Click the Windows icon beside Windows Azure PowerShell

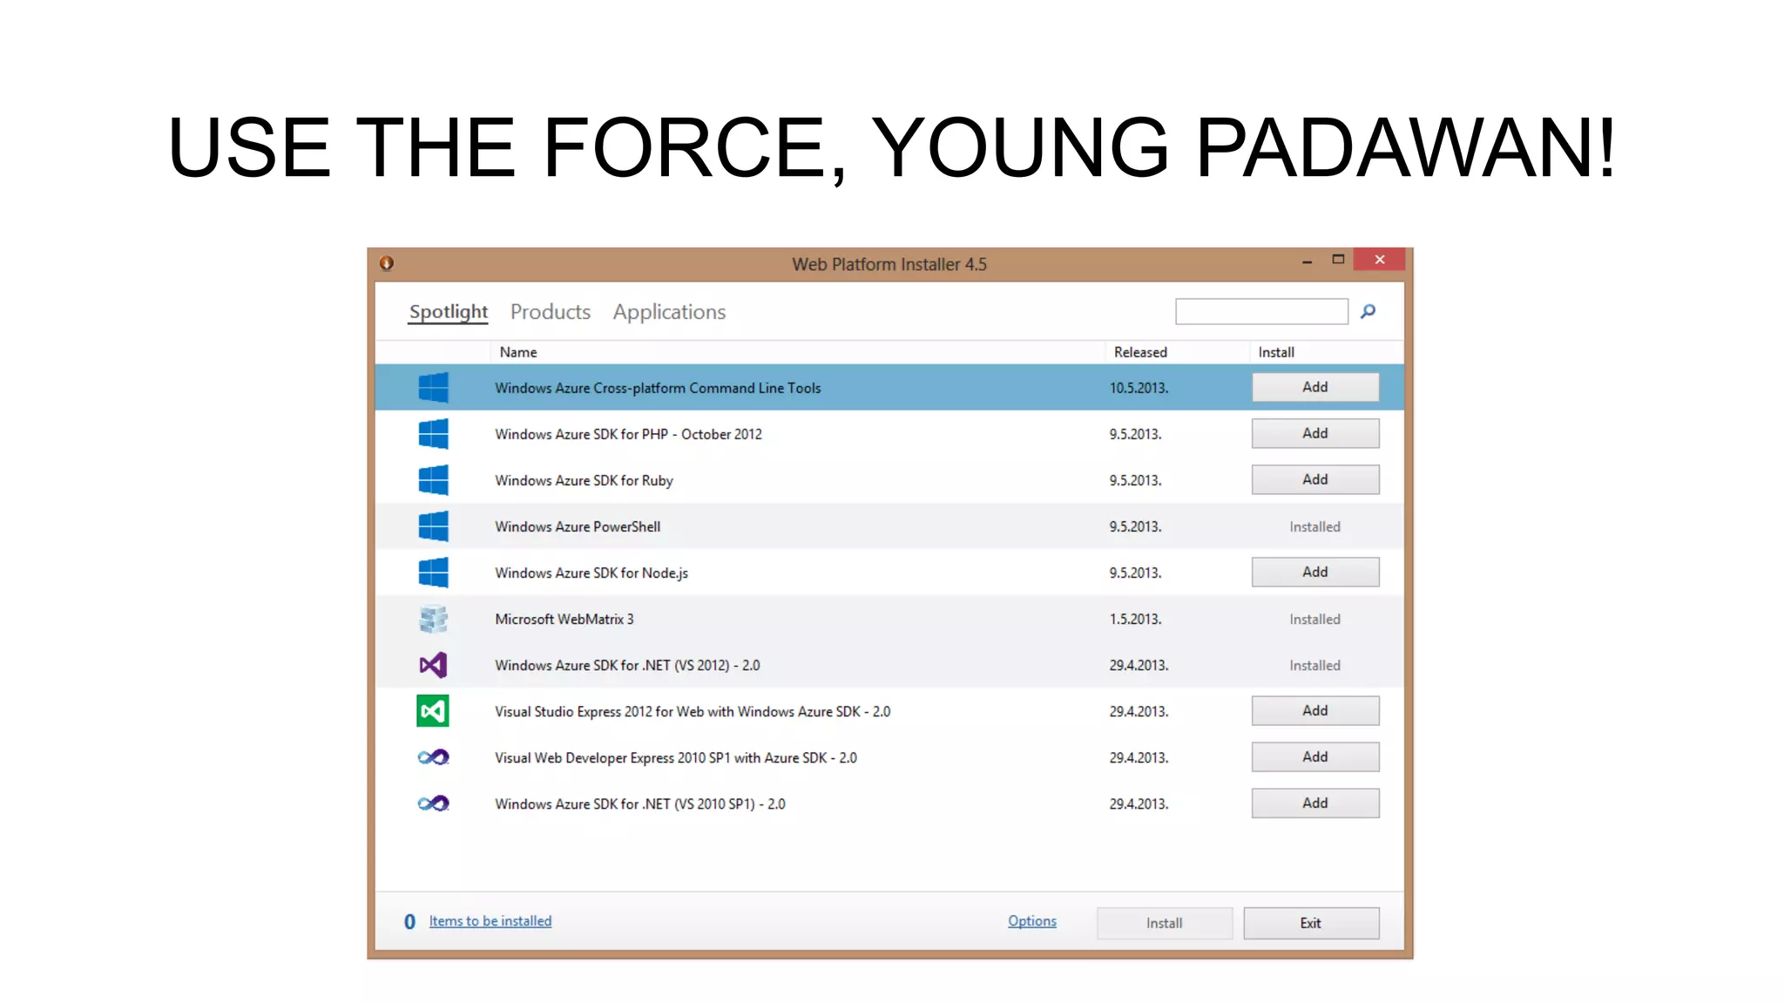[433, 526]
